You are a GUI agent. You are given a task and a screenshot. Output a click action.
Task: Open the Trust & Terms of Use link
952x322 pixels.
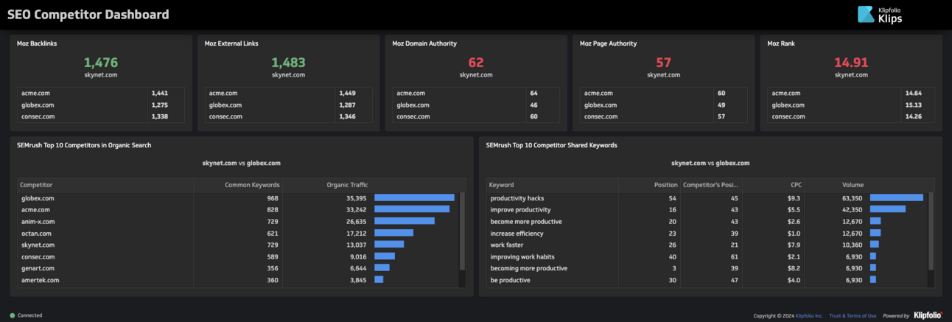pyautogui.click(x=853, y=315)
